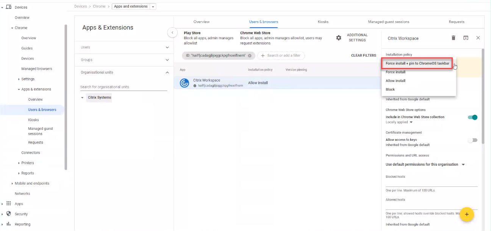The image size is (491, 231).
Task: Enable Allow access to keys toggle
Action: tap(472, 140)
